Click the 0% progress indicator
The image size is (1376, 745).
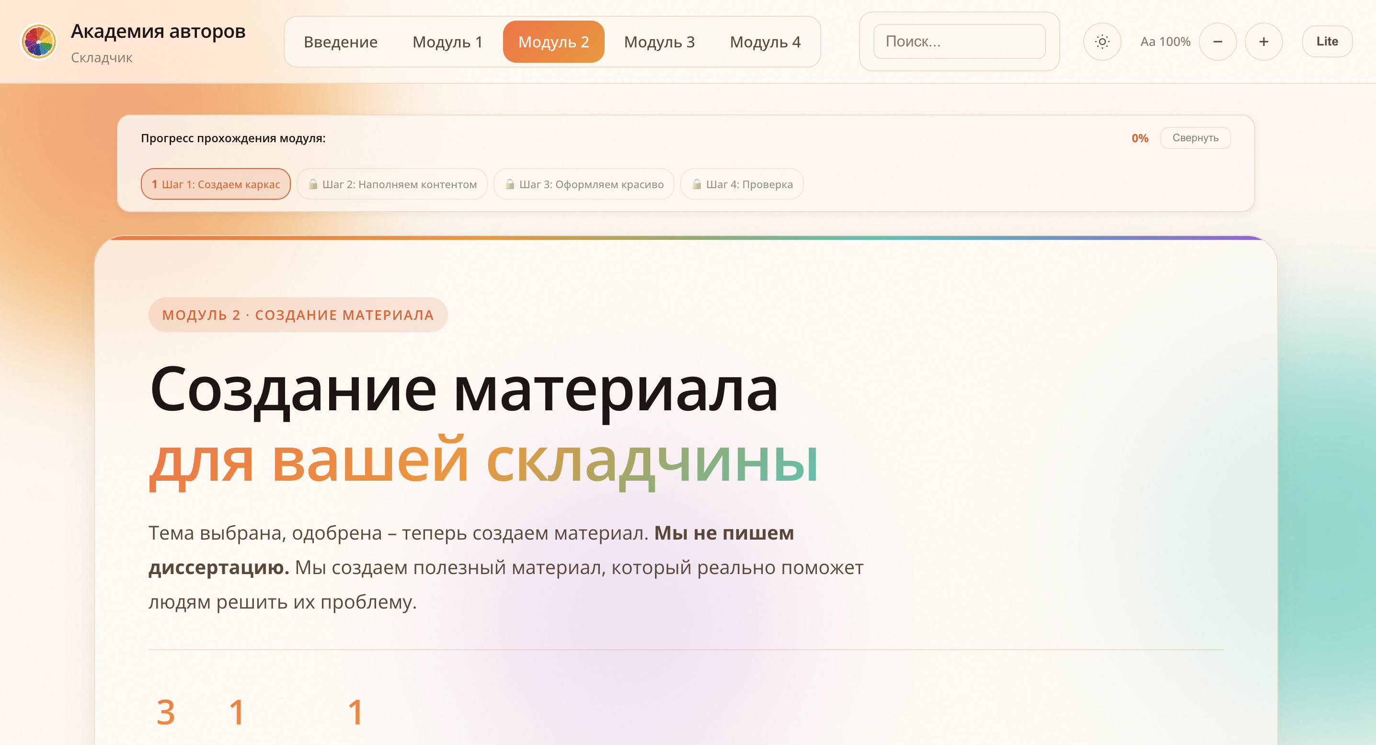click(1139, 138)
